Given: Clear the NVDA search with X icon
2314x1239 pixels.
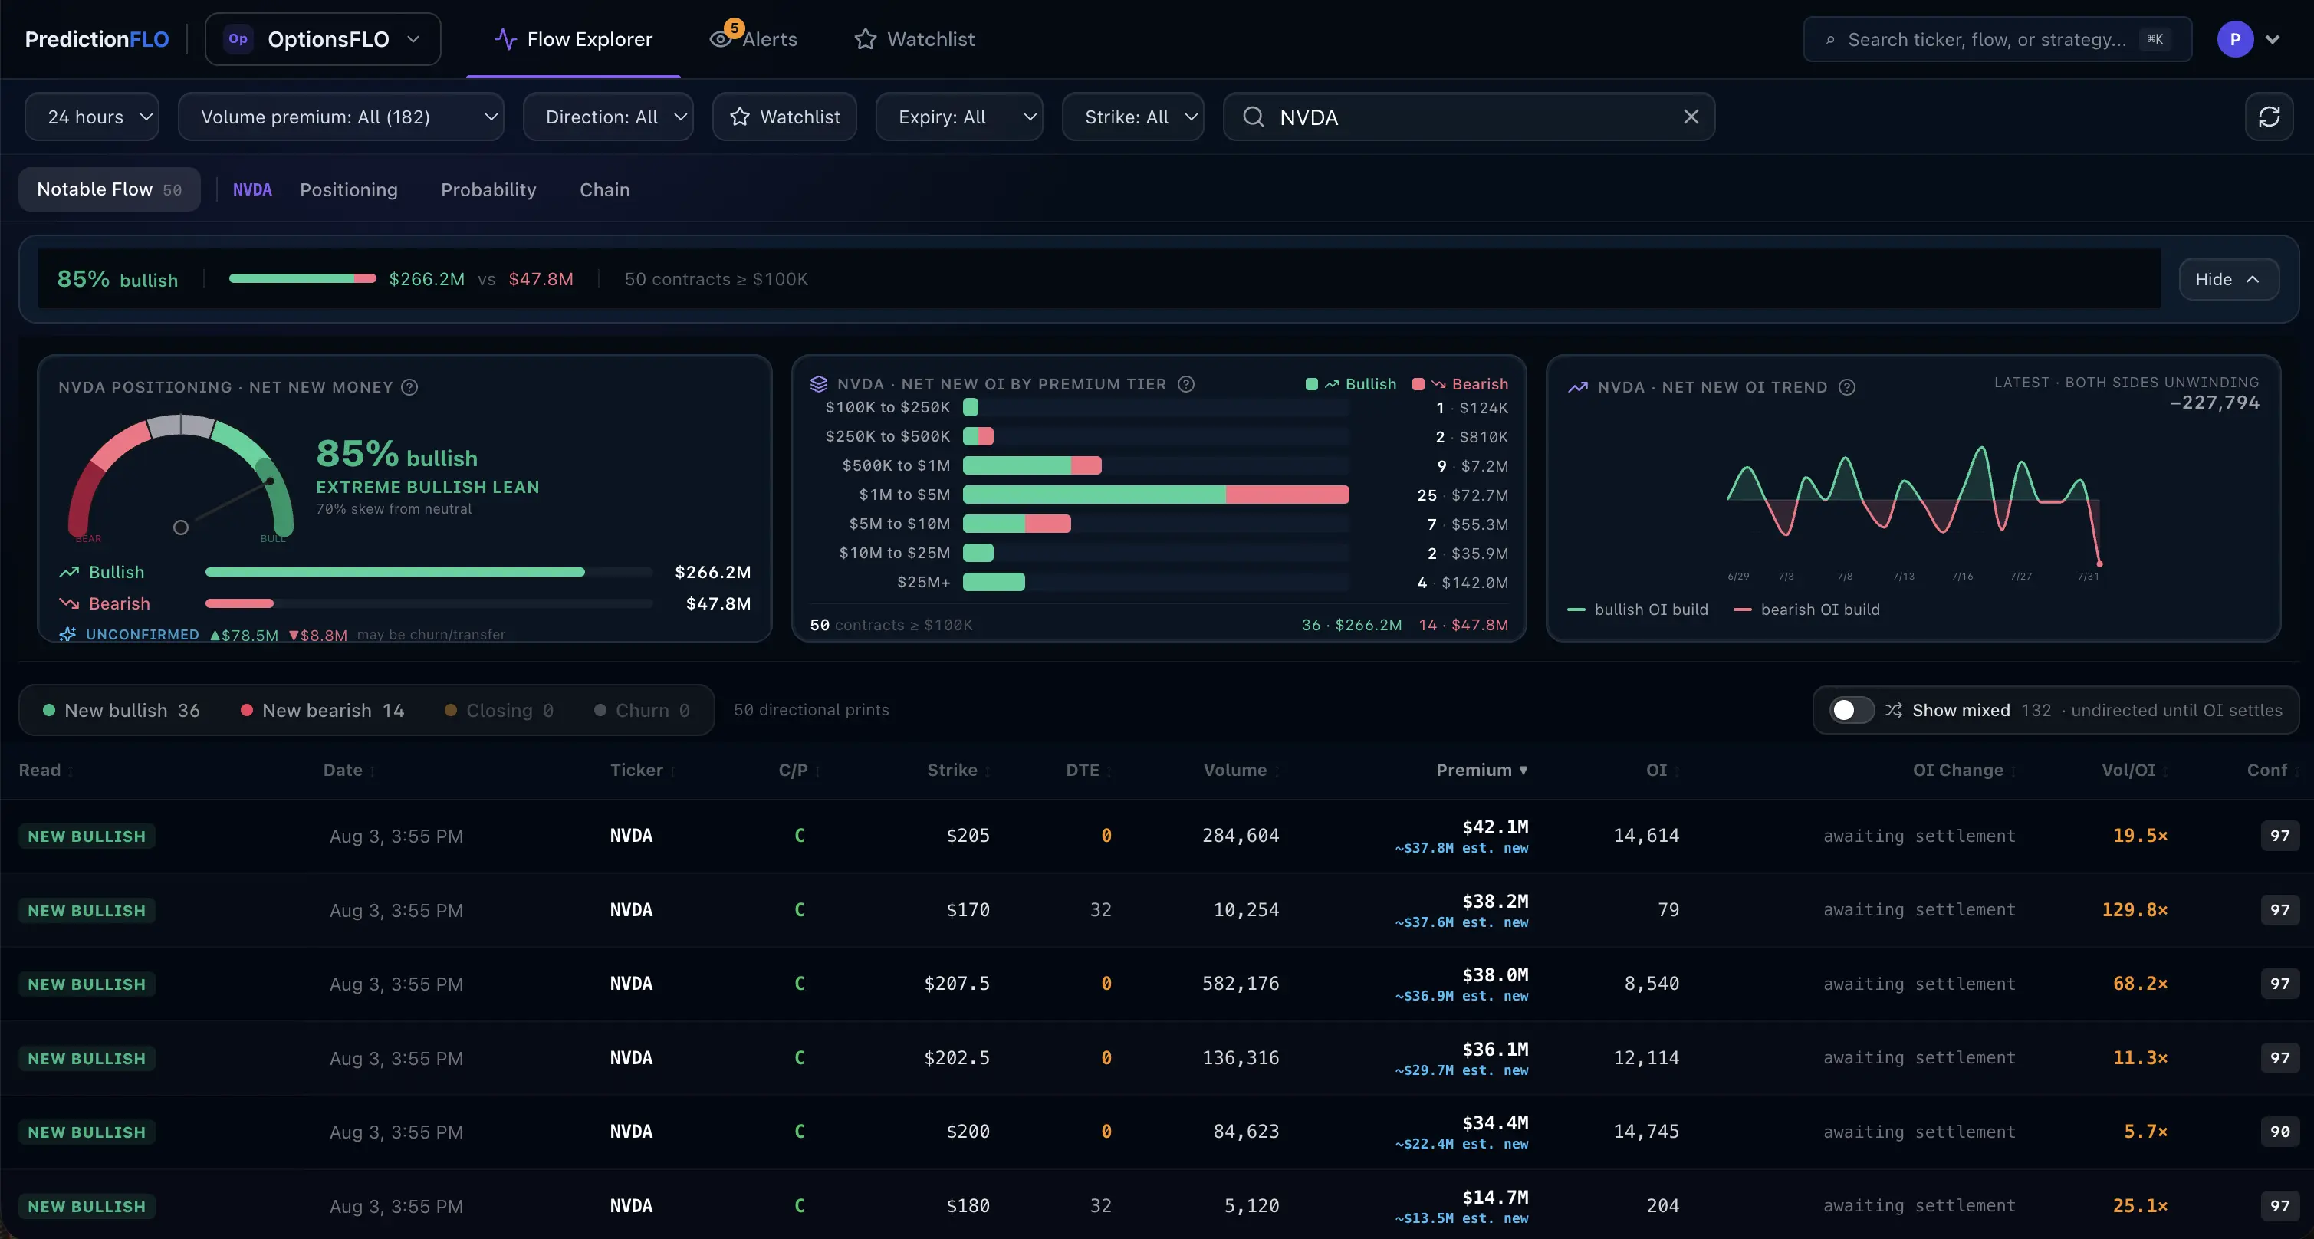Looking at the screenshot, I should coord(1691,117).
